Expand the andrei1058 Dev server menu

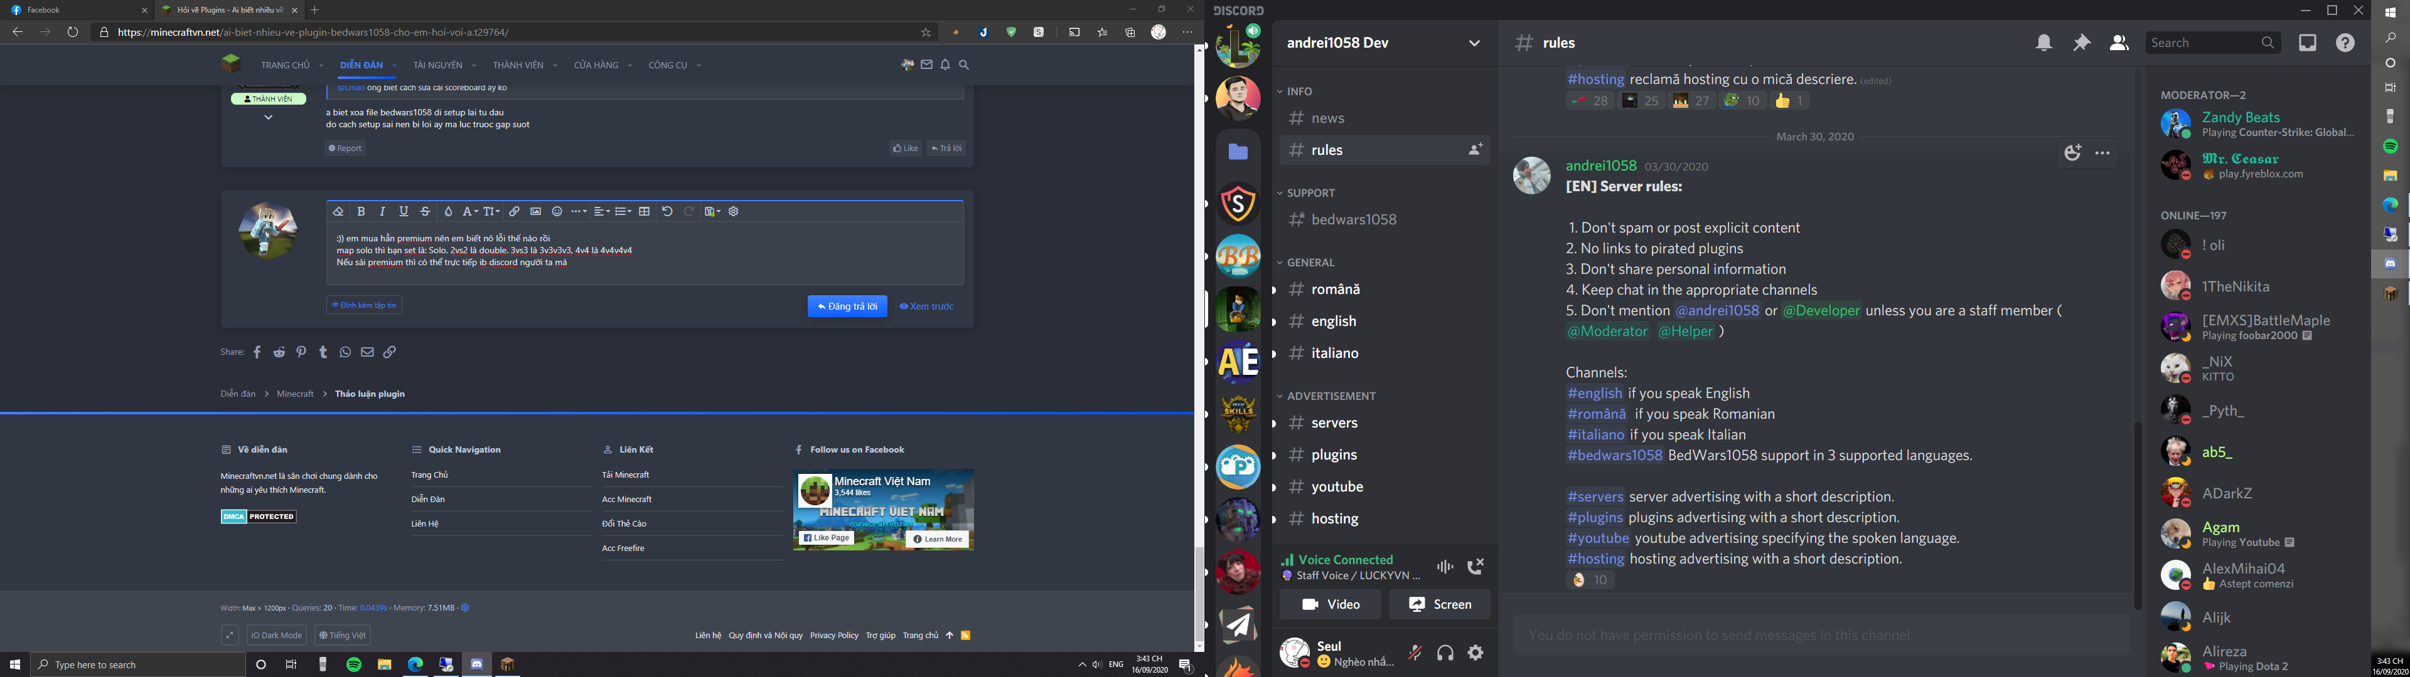(1474, 43)
